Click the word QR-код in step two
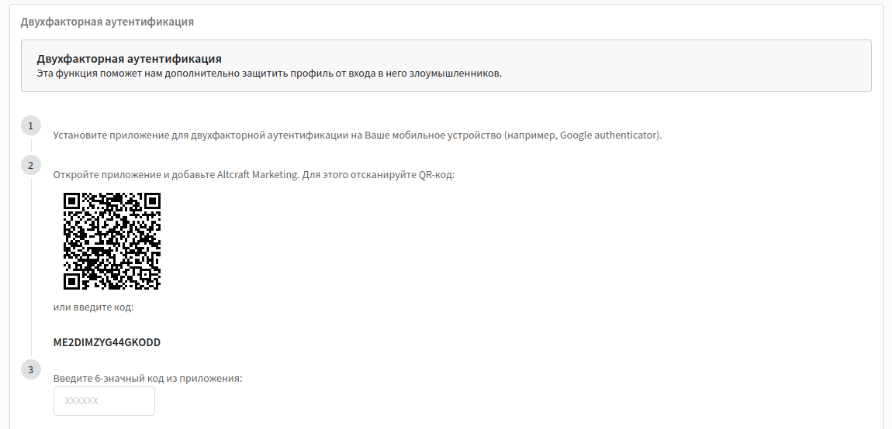This screenshot has height=429, width=892. click(436, 174)
